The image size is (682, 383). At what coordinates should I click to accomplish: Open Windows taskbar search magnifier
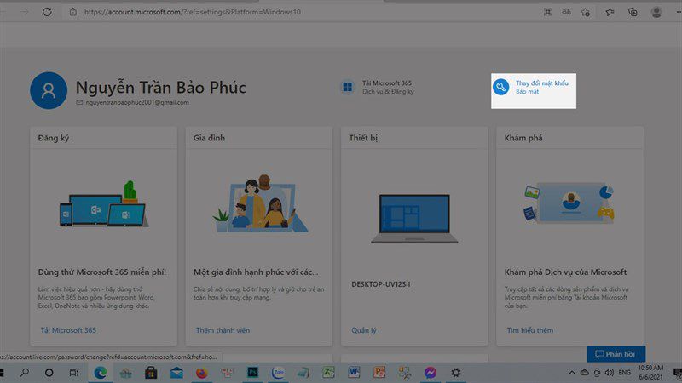pos(25,373)
